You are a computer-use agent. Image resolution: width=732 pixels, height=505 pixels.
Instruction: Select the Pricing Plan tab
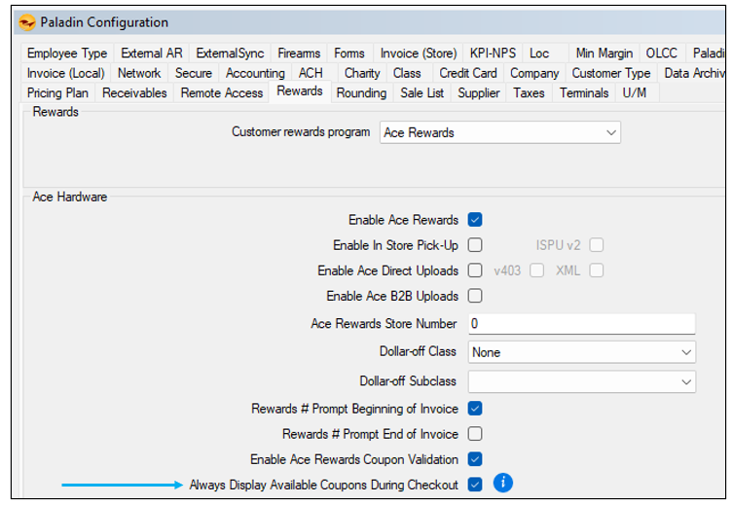pos(57,93)
